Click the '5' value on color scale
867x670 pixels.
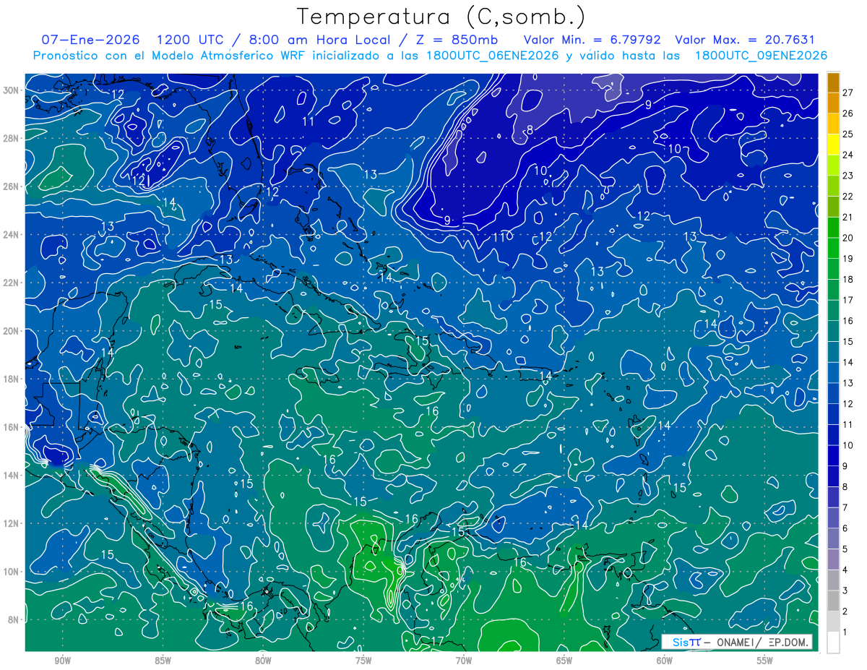(x=845, y=549)
